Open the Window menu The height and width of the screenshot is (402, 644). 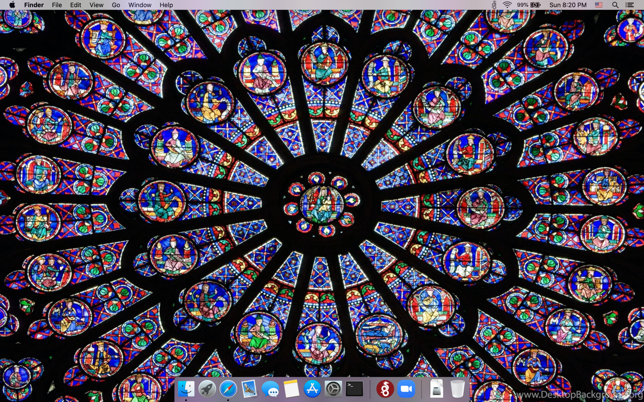(140, 5)
